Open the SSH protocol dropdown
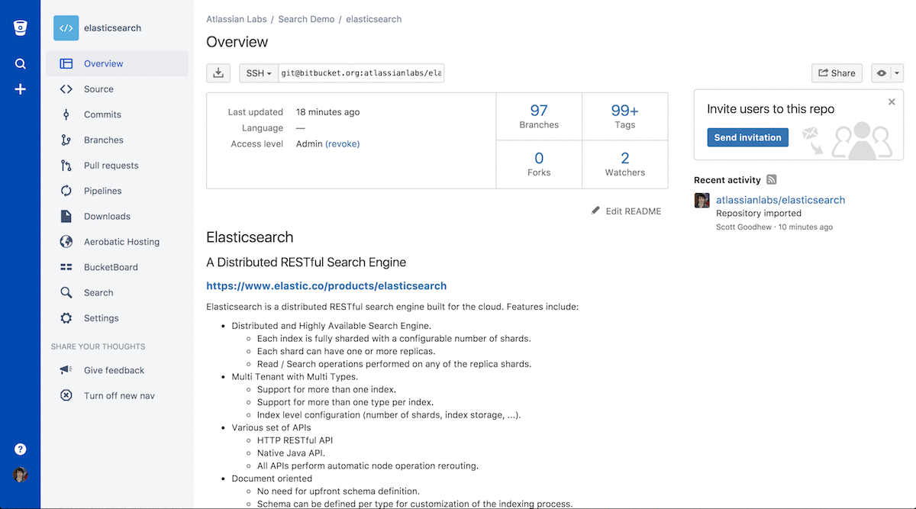The width and height of the screenshot is (916, 509). [258, 72]
